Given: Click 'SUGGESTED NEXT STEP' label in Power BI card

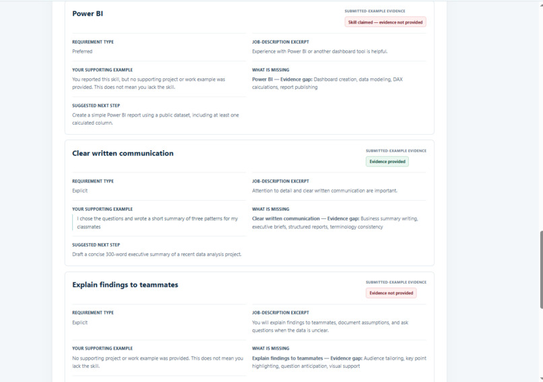Looking at the screenshot, I should coord(96,106).
